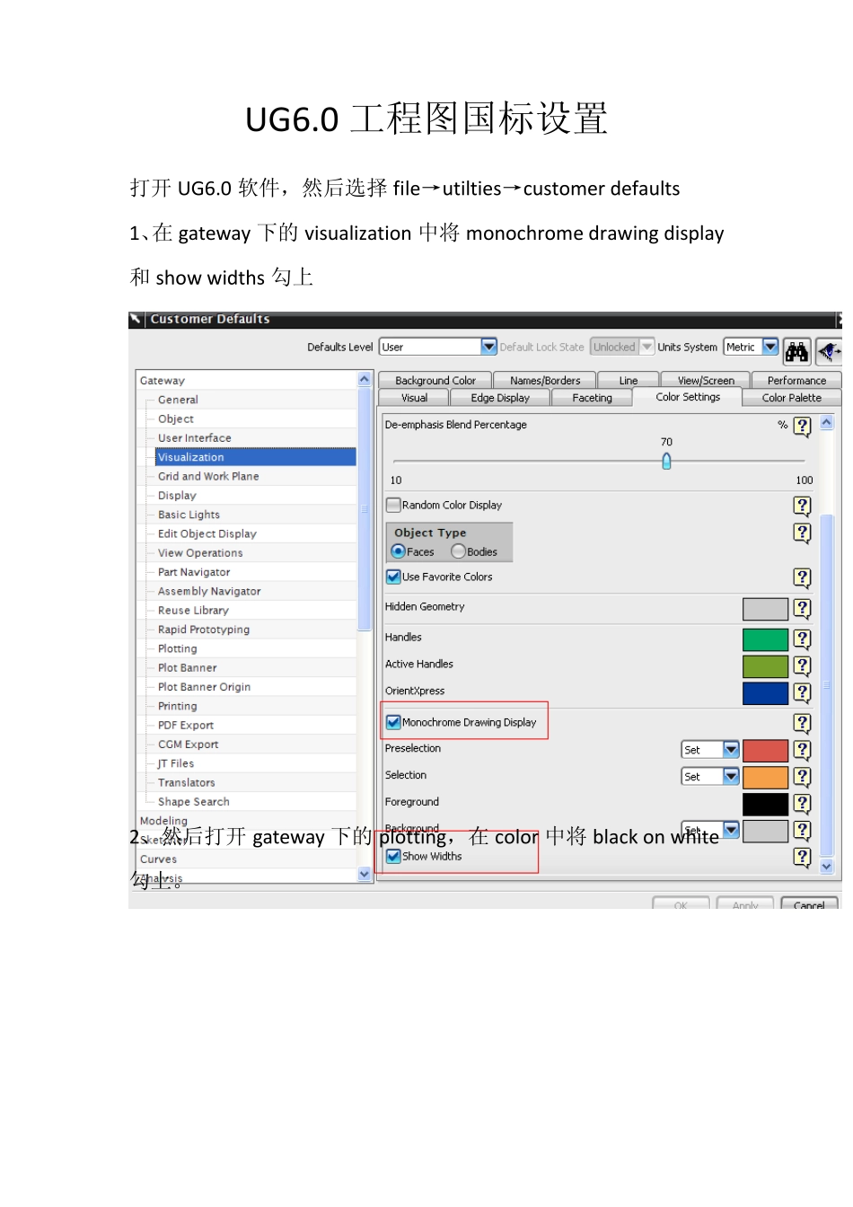Switch to the Visual tab
The width and height of the screenshot is (853, 1207).
415,398
